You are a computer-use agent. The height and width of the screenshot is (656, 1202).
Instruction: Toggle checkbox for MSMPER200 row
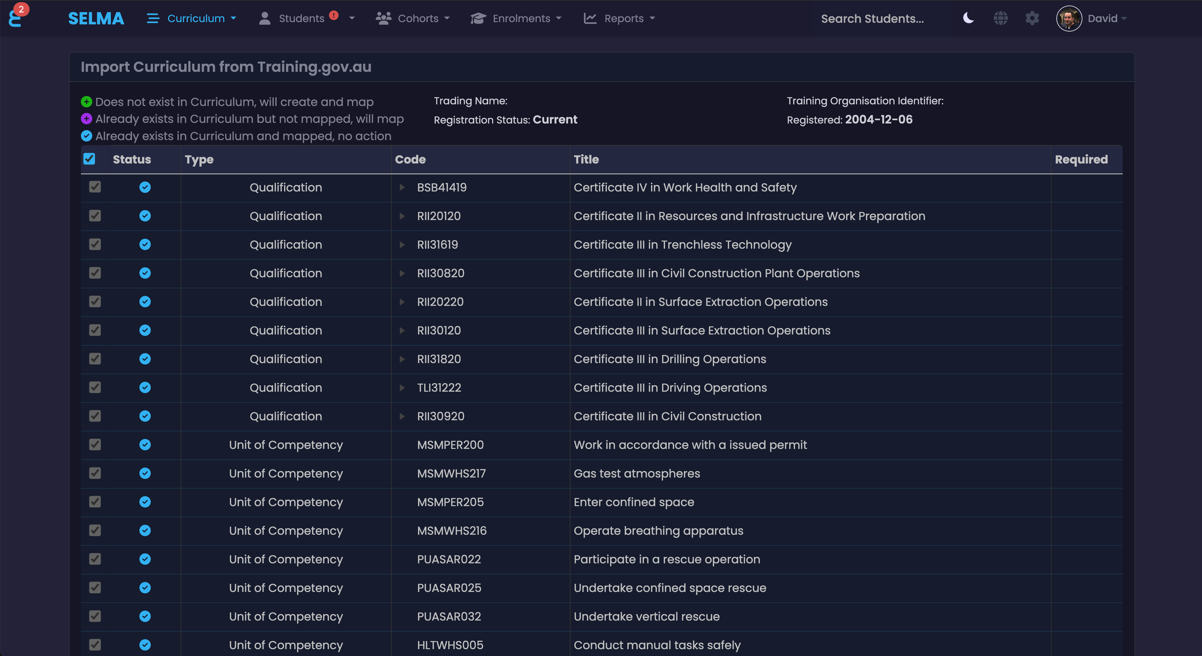95,445
